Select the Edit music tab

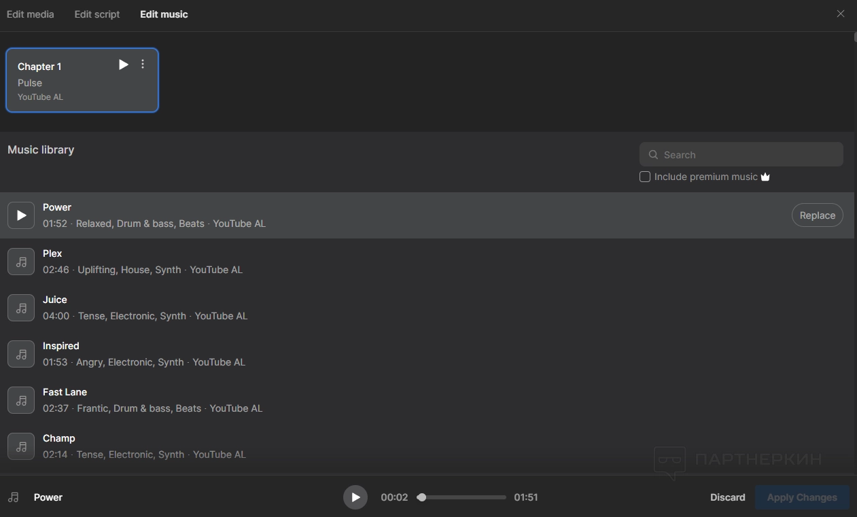click(x=164, y=14)
